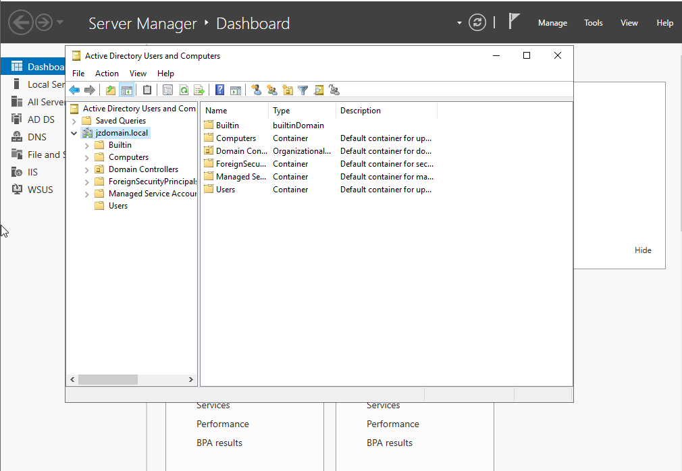Click the Back navigation arrow in the console toolbar
This screenshot has width=682, height=471.
(74, 90)
